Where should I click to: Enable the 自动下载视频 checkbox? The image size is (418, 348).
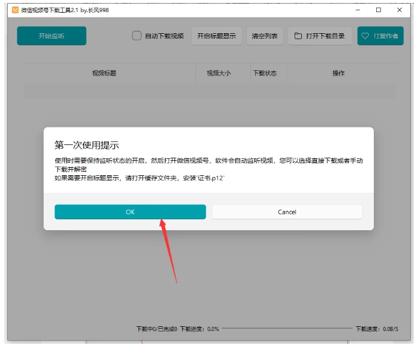[x=137, y=36]
